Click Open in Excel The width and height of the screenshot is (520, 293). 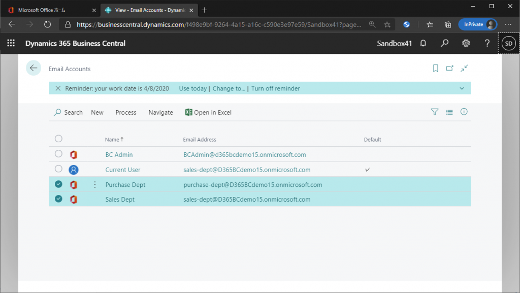tap(208, 112)
